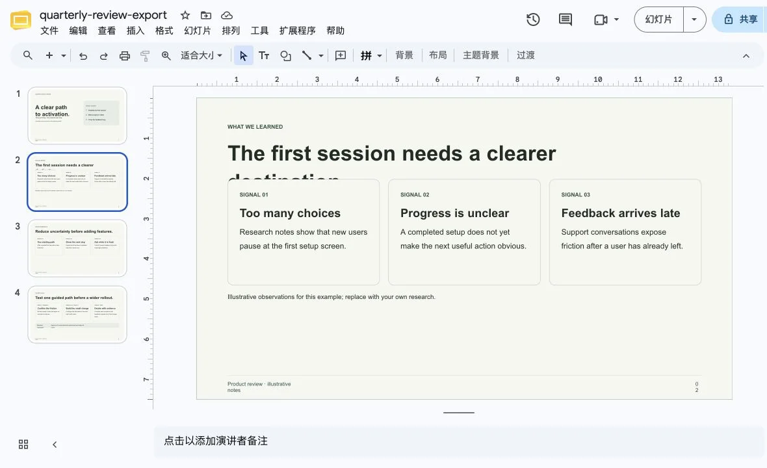Screen dimensions: 767x468
Task: Expand the video call dropdown arrow
Action: [x=616, y=19]
